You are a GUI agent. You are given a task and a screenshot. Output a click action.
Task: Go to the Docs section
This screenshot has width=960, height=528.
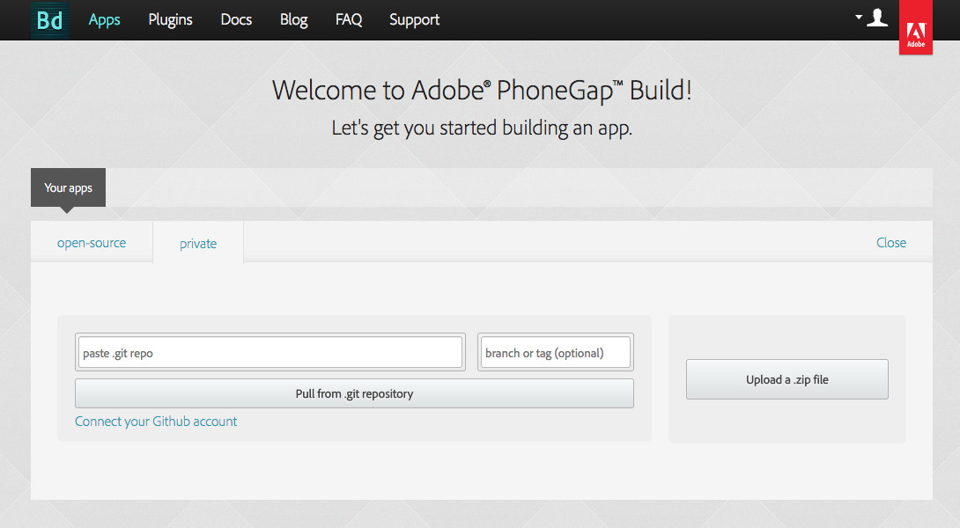click(x=235, y=19)
